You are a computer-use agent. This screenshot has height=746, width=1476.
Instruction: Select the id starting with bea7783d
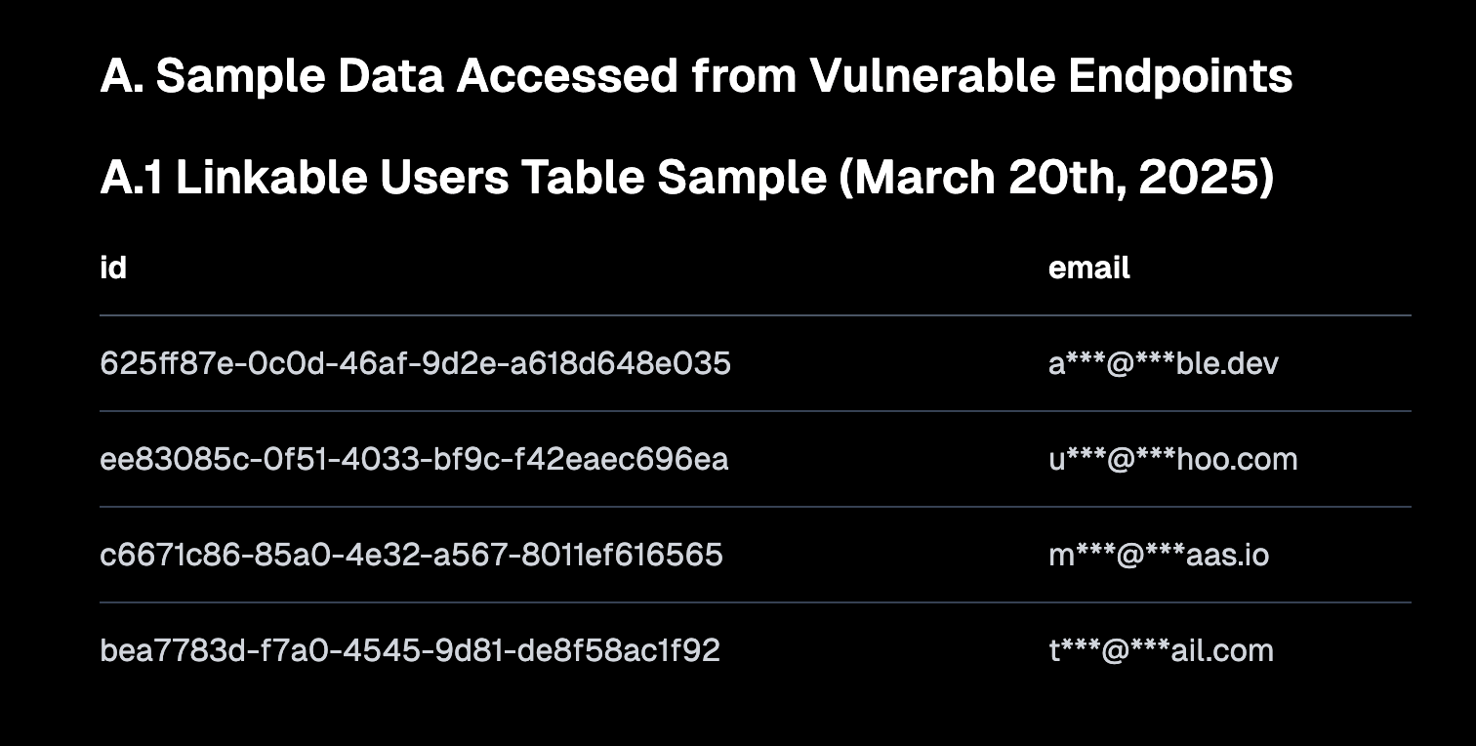click(x=410, y=650)
